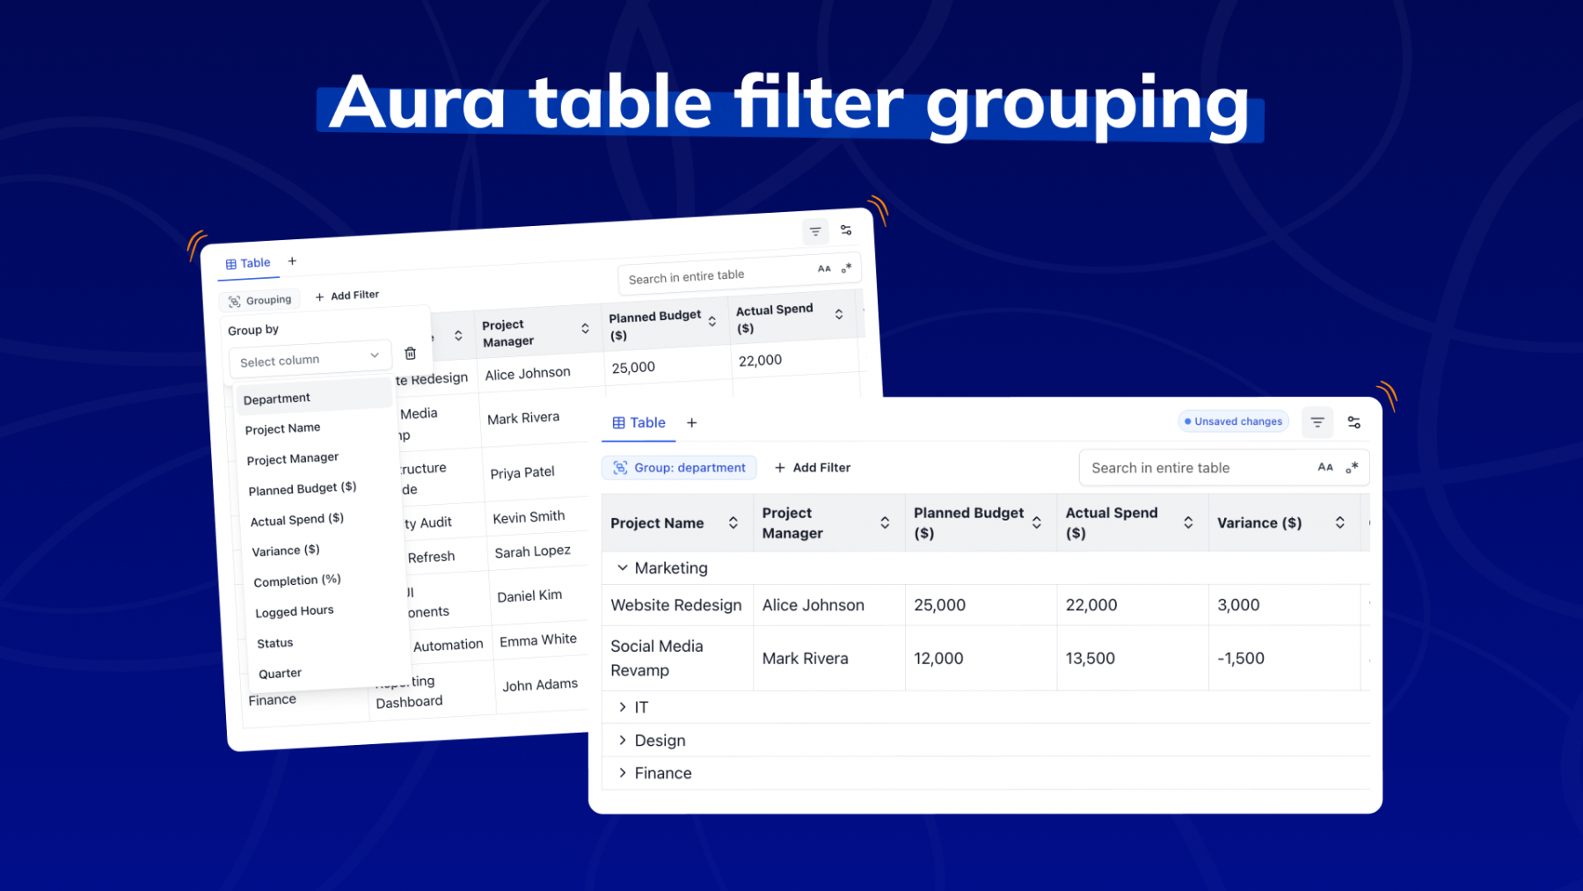The height and width of the screenshot is (891, 1583).
Task: Open the Select column dropdown
Action: coord(309,360)
